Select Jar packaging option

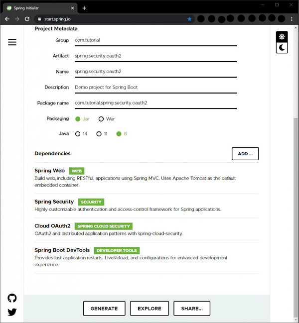82,119
